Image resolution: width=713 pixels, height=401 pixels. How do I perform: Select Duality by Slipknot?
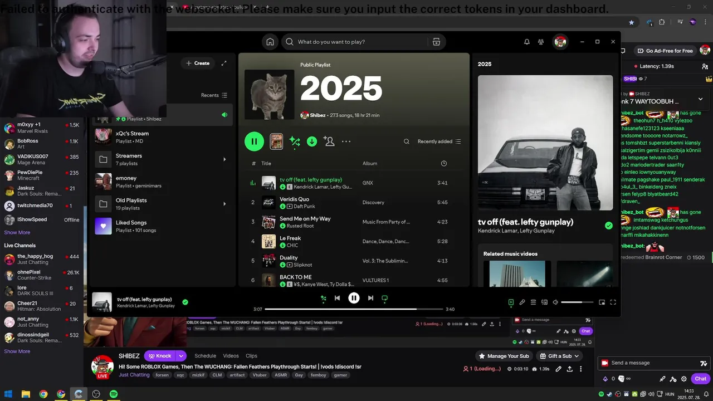coord(354,261)
